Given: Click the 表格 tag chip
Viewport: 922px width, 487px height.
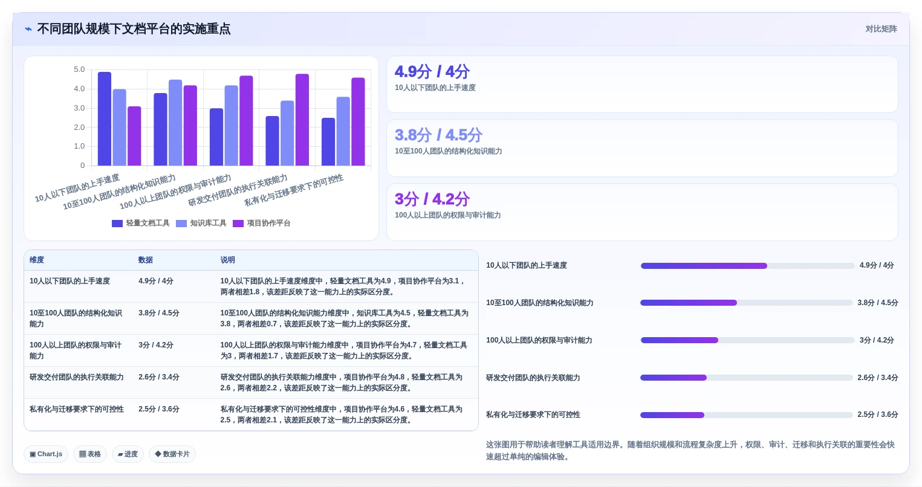Looking at the screenshot, I should click(90, 454).
